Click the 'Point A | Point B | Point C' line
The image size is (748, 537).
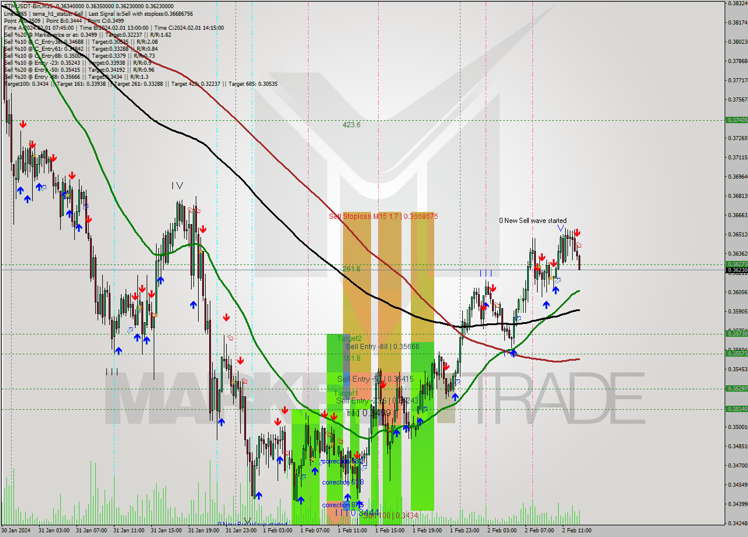(x=64, y=20)
